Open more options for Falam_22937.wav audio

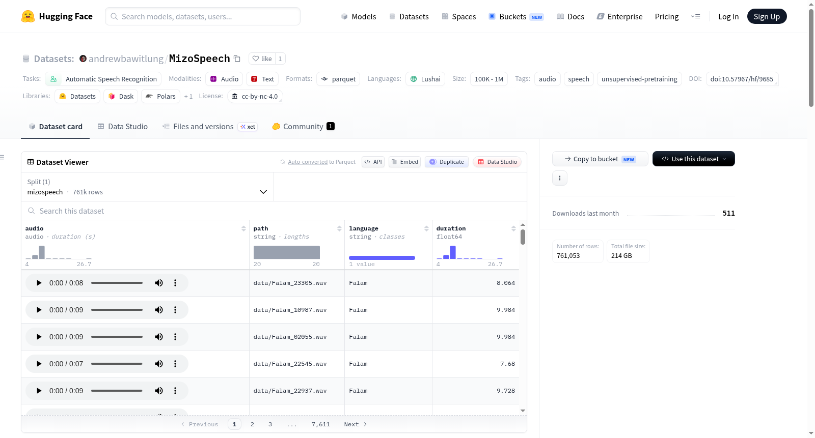(175, 391)
